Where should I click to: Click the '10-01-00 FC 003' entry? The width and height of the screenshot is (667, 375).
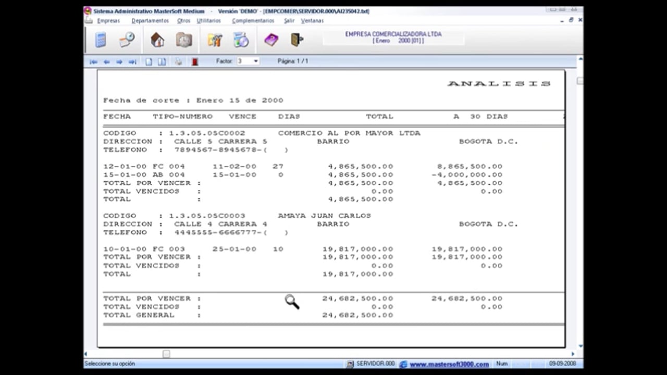(144, 249)
